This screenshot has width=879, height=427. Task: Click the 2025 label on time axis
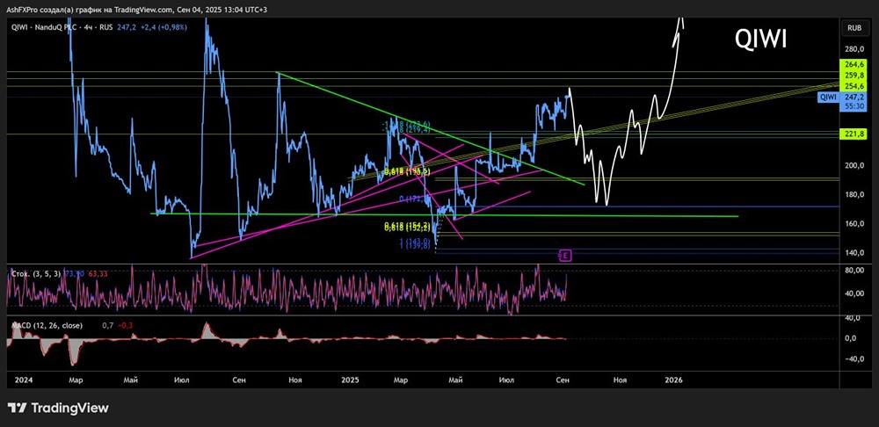click(351, 380)
